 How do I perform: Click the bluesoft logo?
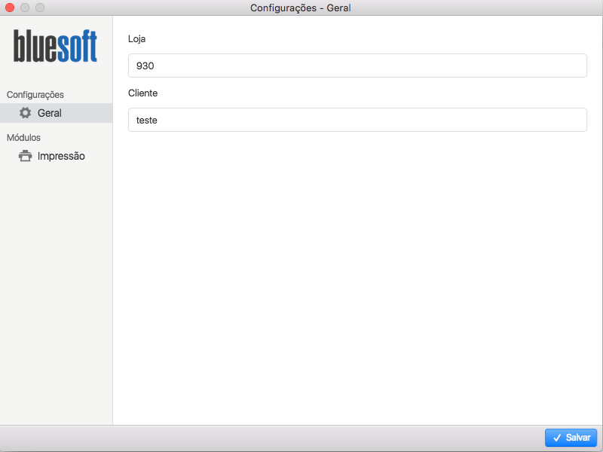[x=55, y=46]
